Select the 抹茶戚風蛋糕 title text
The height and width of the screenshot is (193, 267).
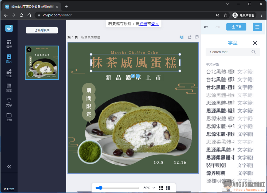(135, 63)
